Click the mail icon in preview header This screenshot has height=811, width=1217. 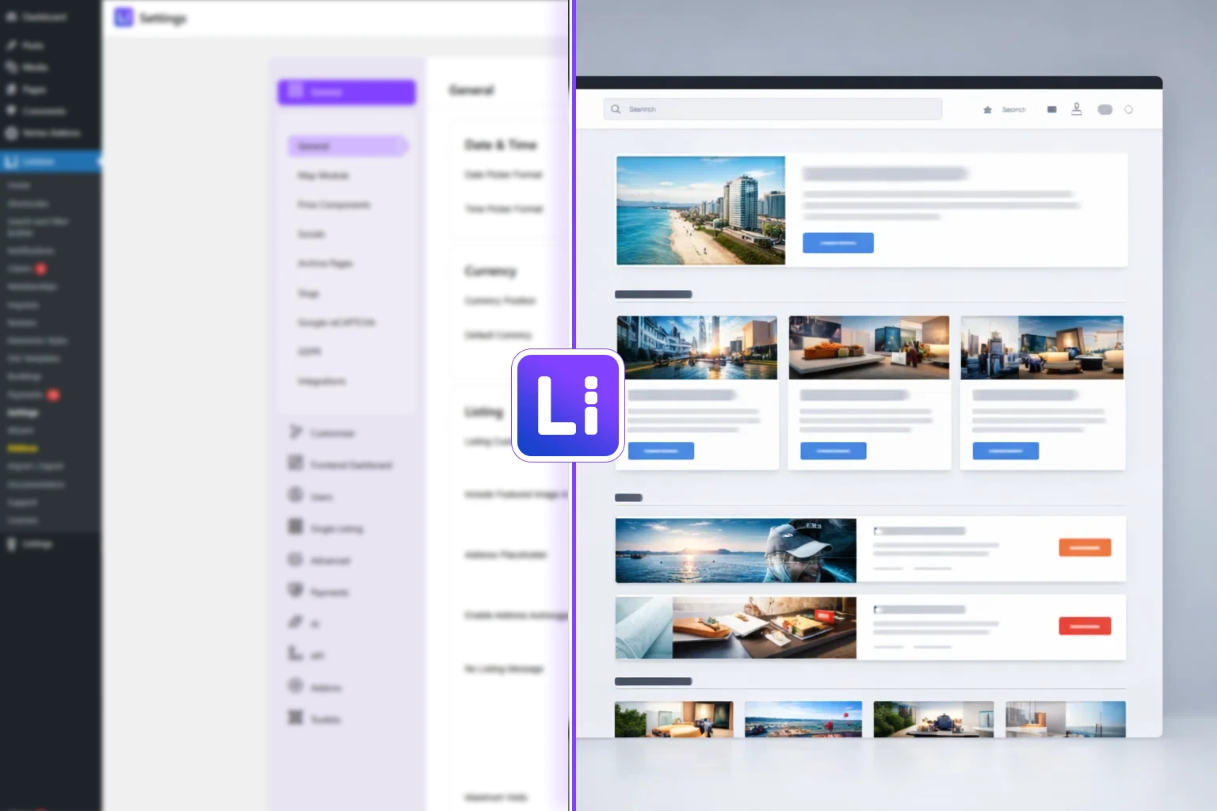point(1051,110)
